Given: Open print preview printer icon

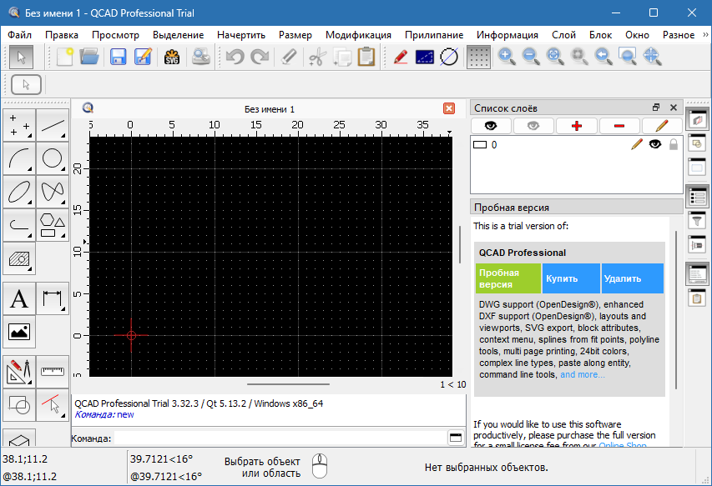Looking at the screenshot, I should pos(200,58).
